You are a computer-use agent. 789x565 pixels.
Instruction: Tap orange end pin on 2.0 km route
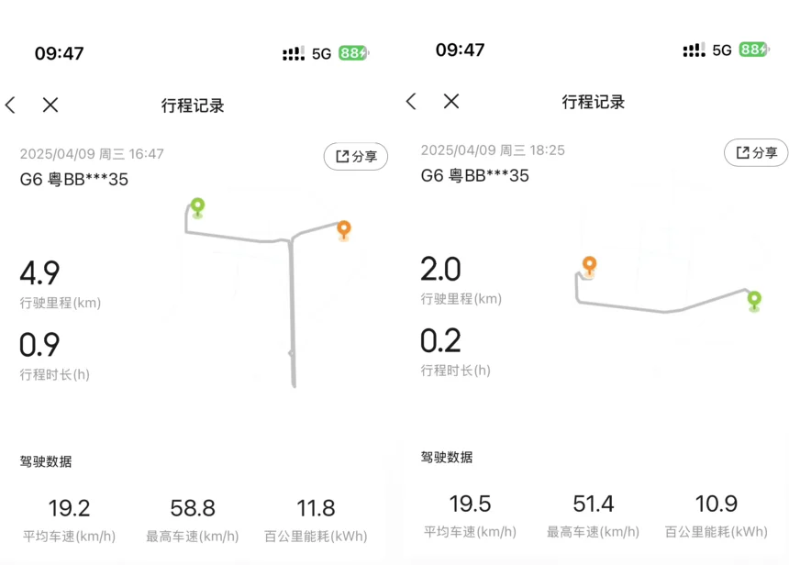(589, 266)
